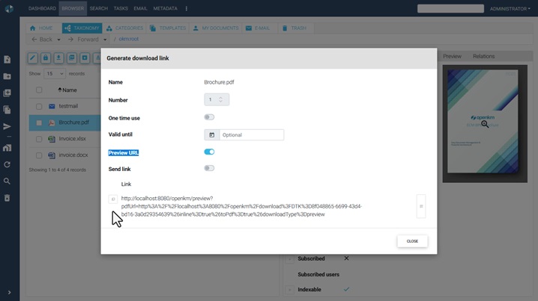Open the Relations tab in preview panel
The width and height of the screenshot is (538, 301).
point(484,57)
